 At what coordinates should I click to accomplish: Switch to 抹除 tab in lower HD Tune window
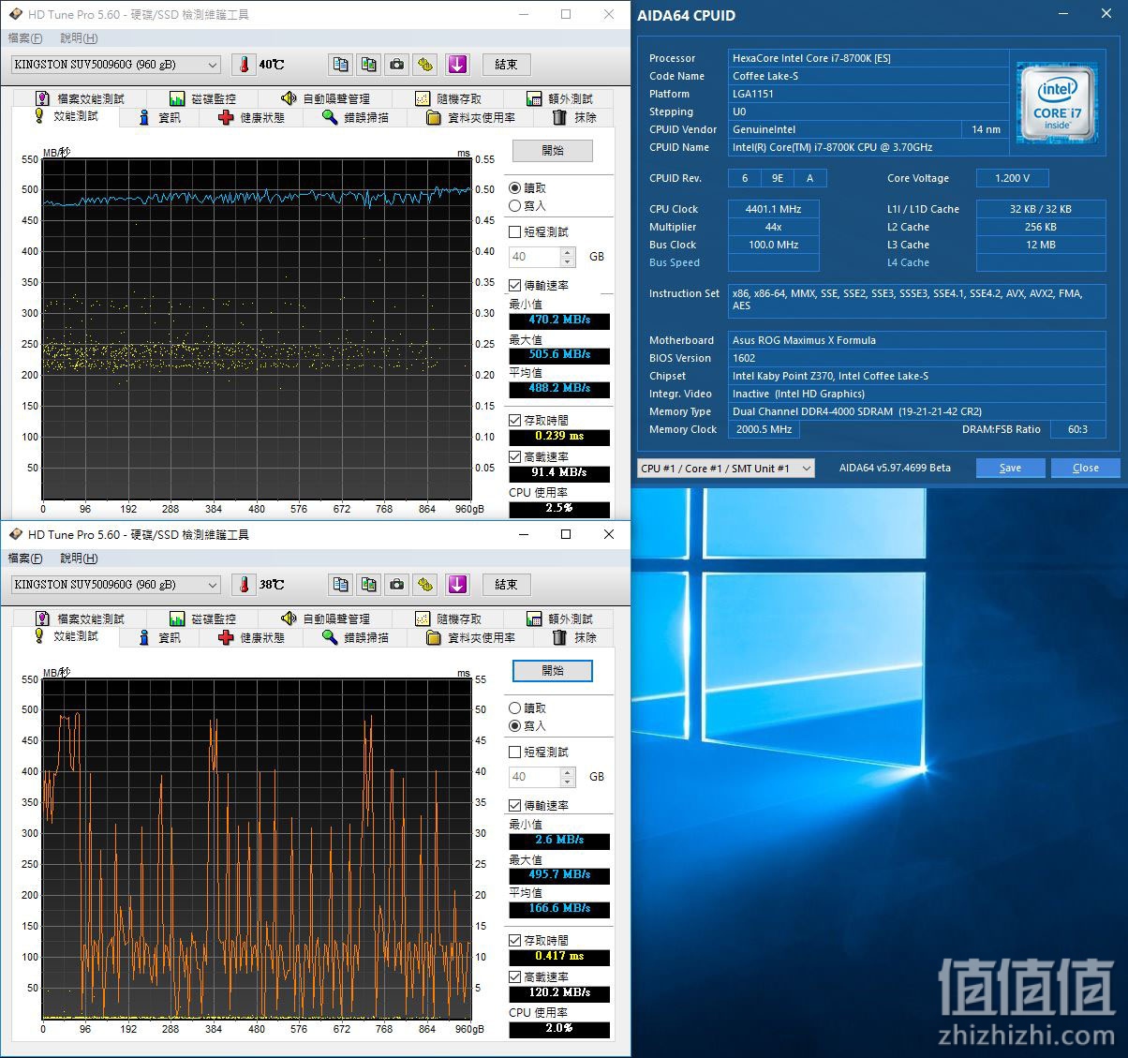point(574,638)
